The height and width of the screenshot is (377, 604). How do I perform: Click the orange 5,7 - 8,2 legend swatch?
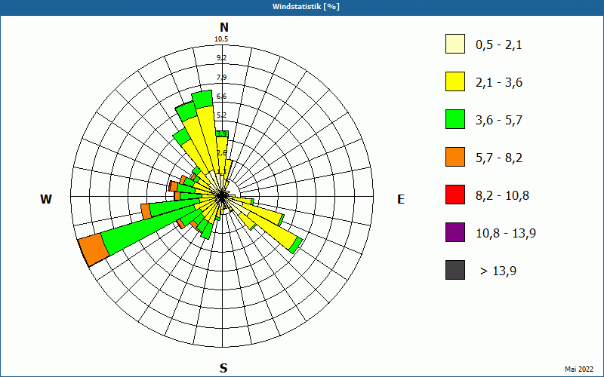click(x=455, y=157)
